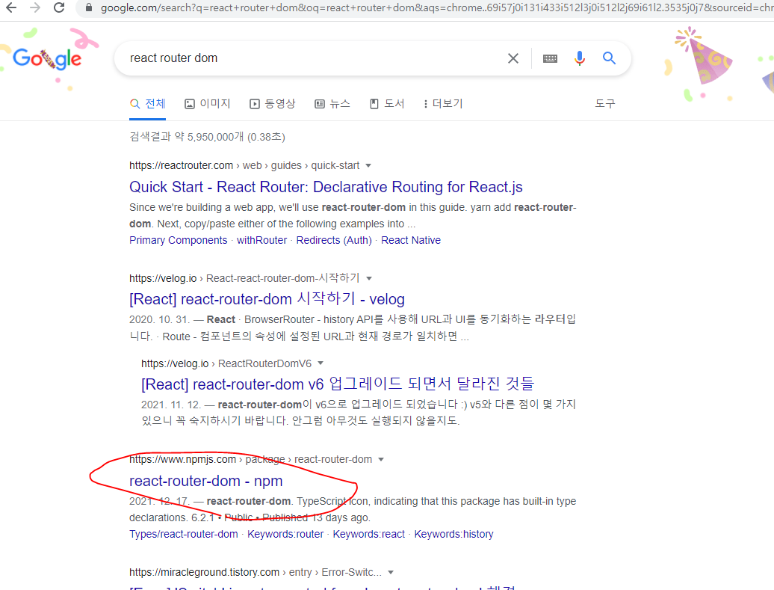Click into the 'react router dom' search field
Image resolution: width=774 pixels, height=590 pixels.
(x=311, y=58)
